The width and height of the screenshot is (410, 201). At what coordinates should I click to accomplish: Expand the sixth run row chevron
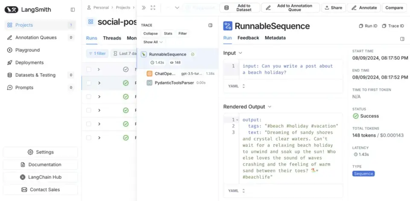[99, 138]
